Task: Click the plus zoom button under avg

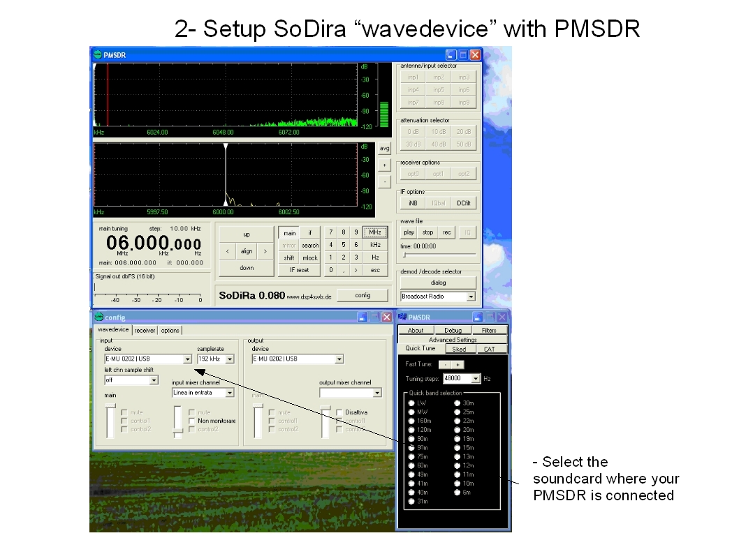Action: [385, 165]
